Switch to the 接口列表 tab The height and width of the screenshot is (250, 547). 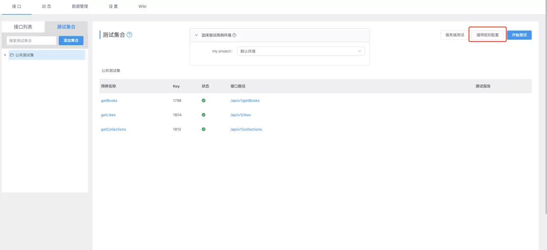pos(23,27)
